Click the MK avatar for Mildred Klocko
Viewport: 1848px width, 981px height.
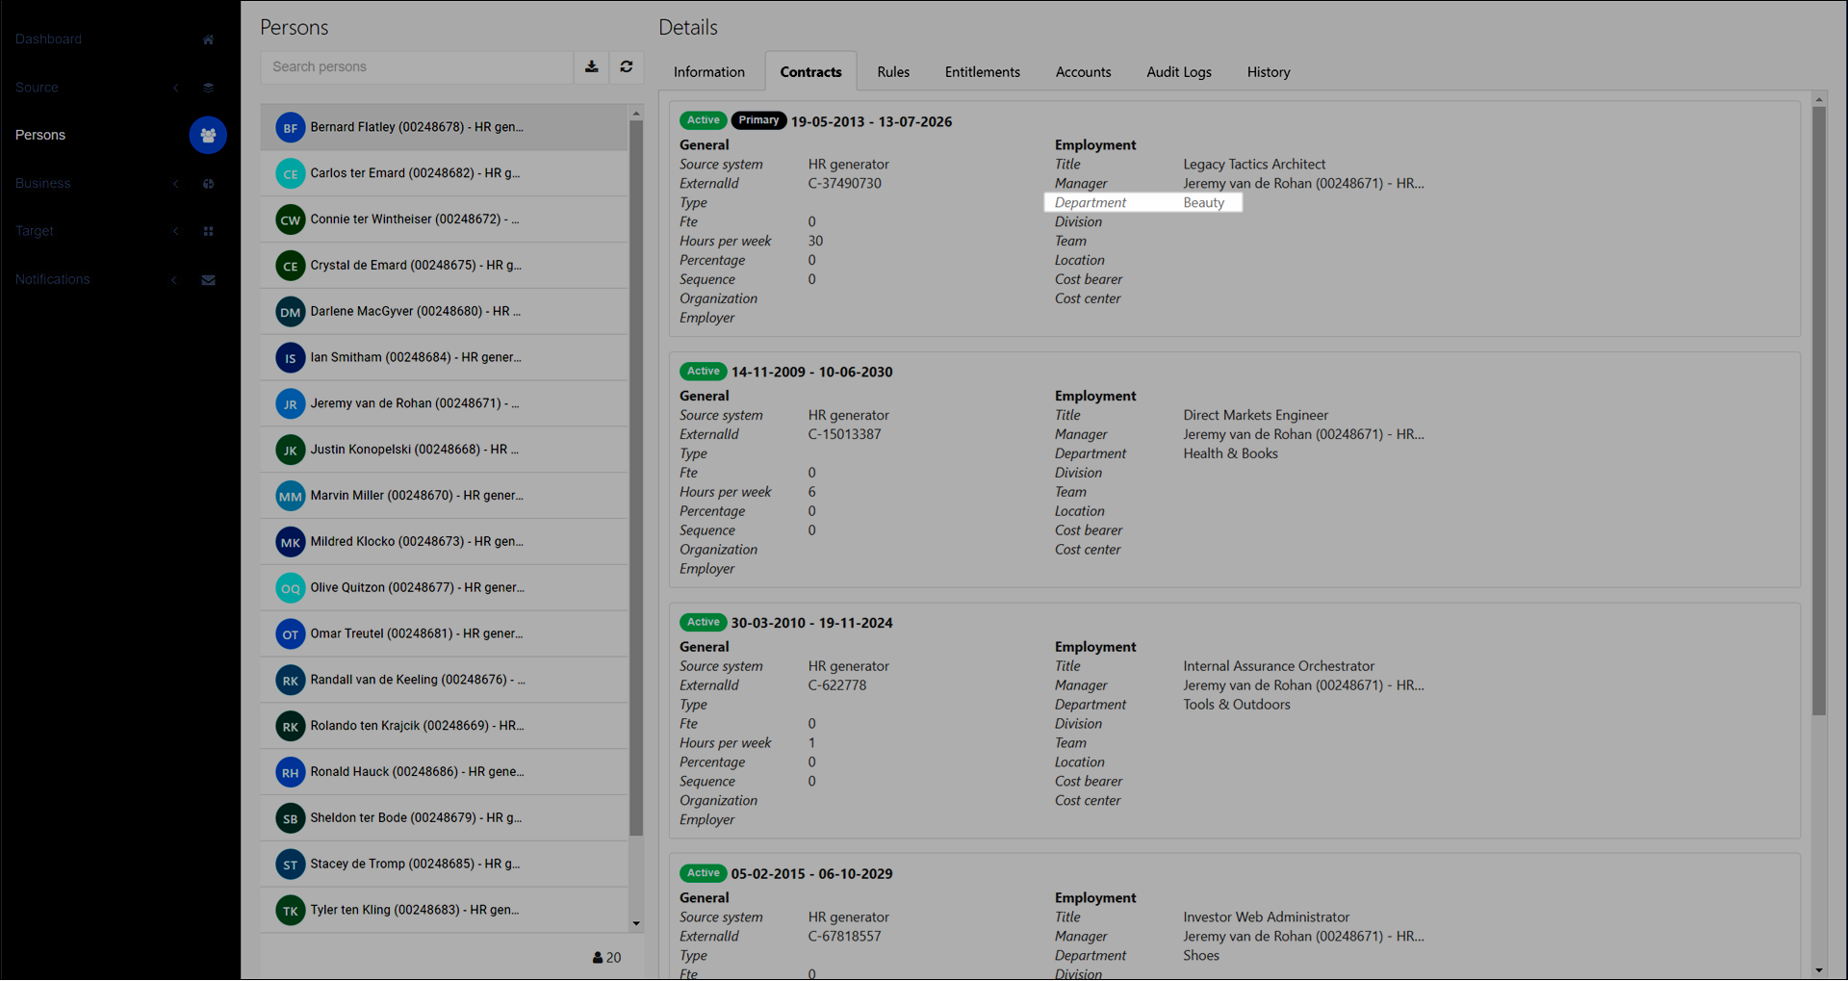pos(291,542)
